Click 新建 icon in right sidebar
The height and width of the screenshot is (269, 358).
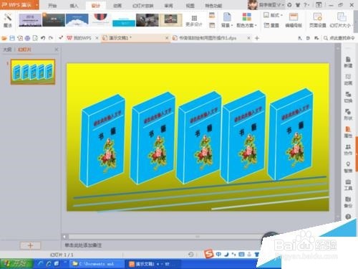[348, 62]
